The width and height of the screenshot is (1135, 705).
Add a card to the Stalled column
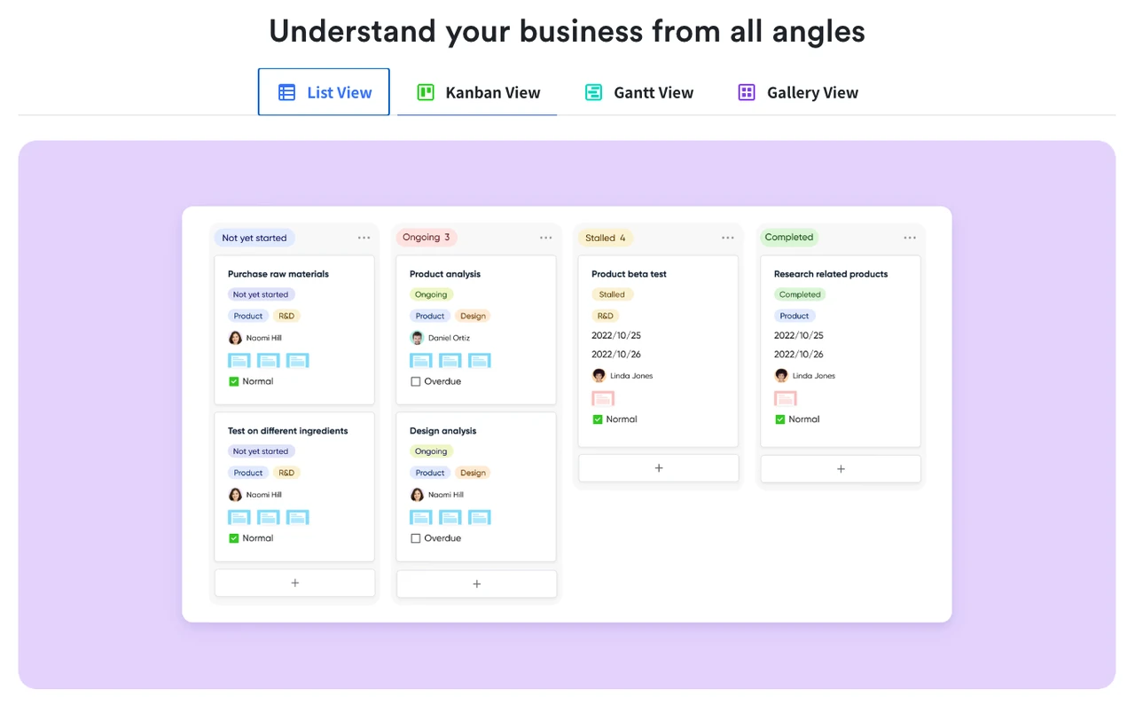[x=658, y=468]
